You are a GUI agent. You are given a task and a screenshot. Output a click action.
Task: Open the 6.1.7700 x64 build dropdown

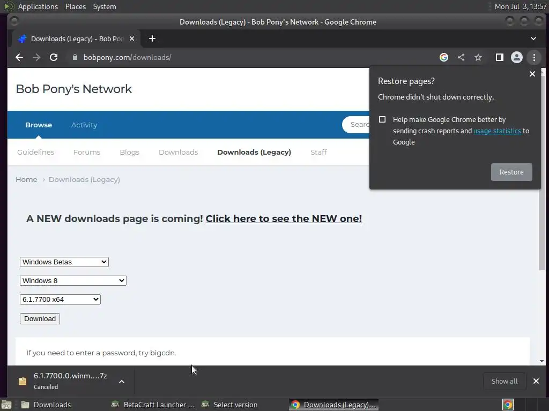pyautogui.click(x=60, y=300)
